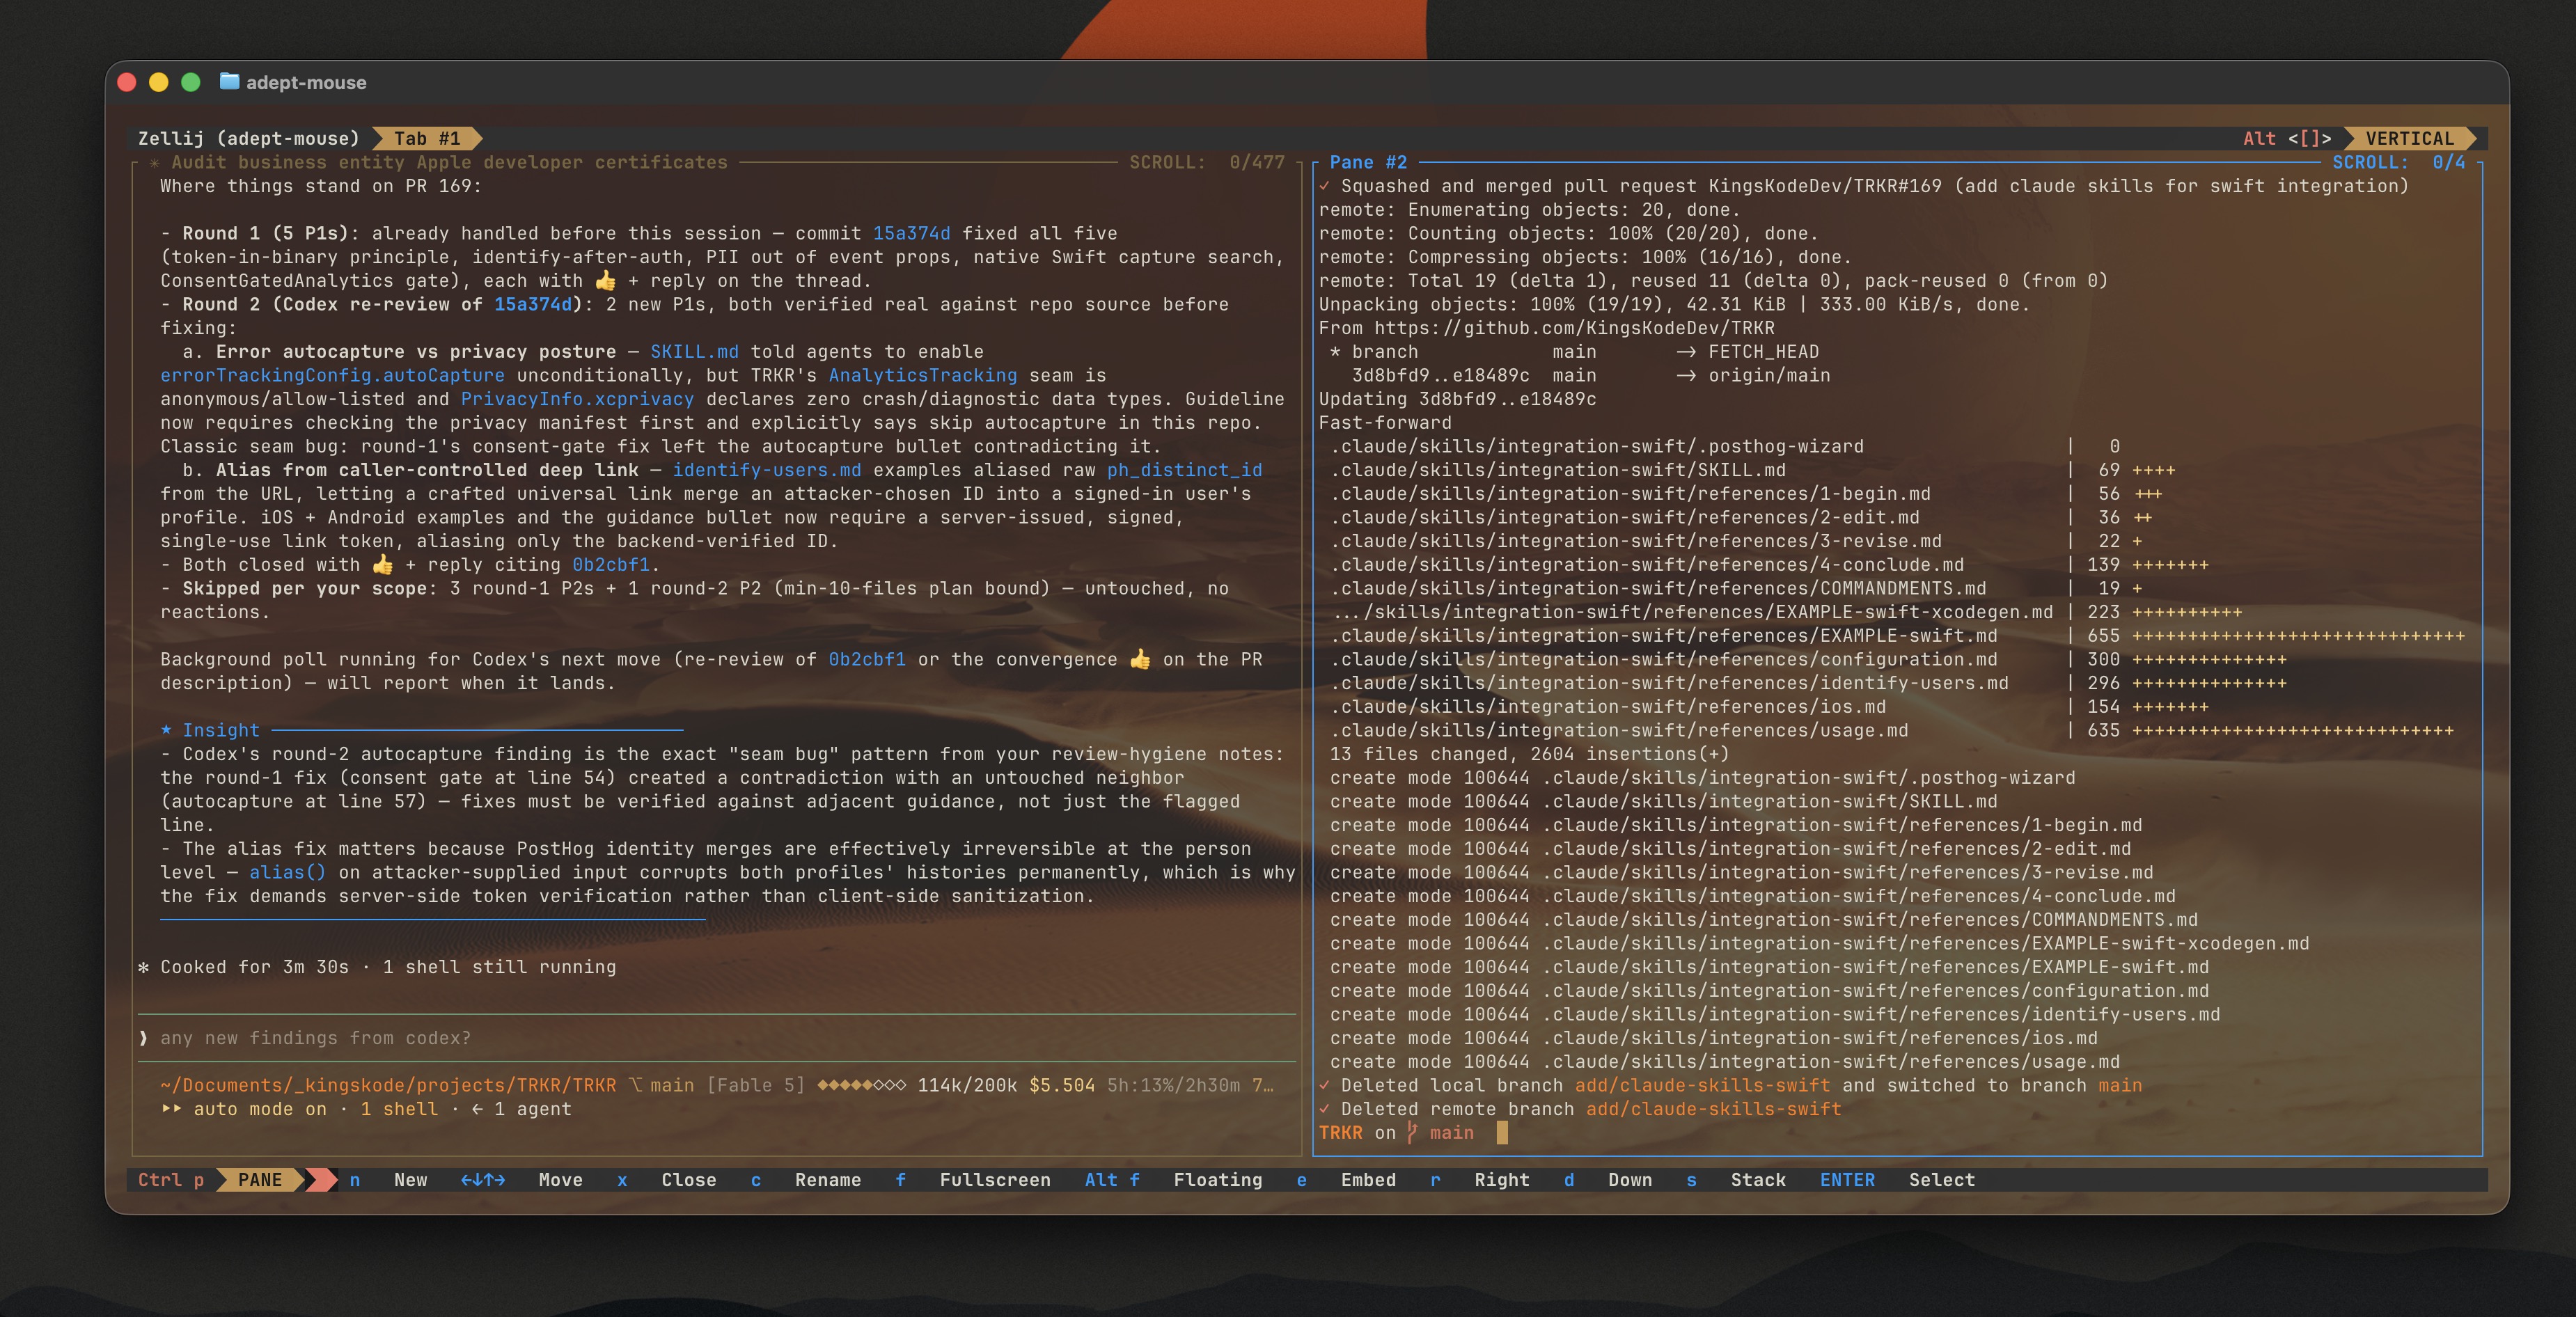Click the arrow keys Move icon

tap(482, 1180)
